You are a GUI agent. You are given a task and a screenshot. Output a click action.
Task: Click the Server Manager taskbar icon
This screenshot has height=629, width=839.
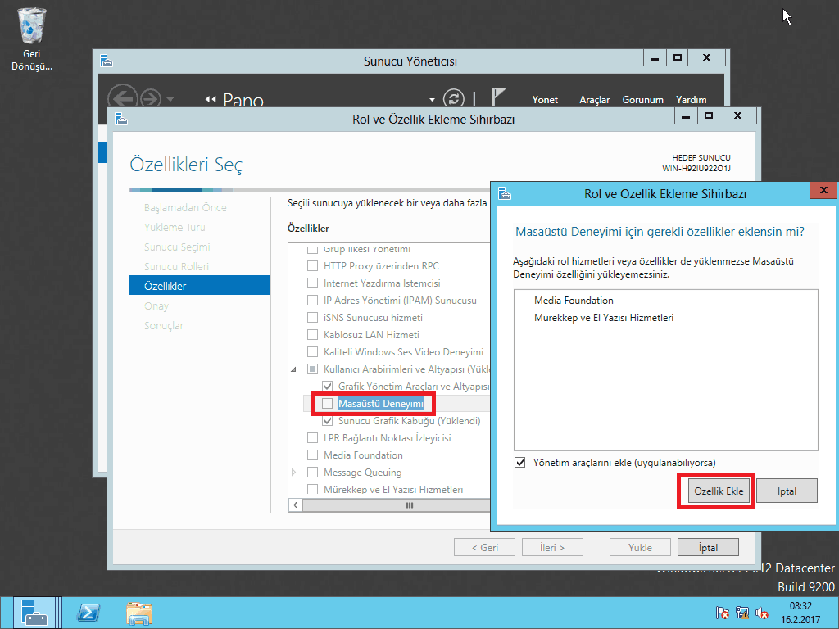(34, 613)
